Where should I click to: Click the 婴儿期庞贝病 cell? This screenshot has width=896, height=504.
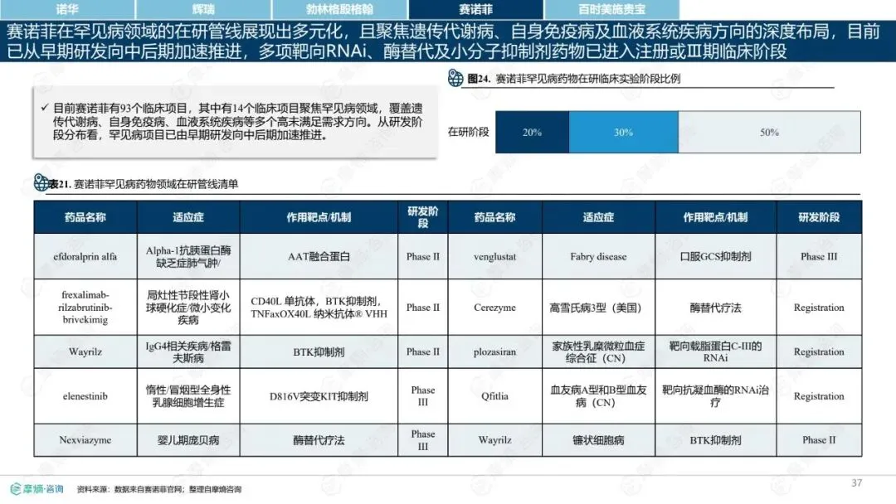coord(188,440)
